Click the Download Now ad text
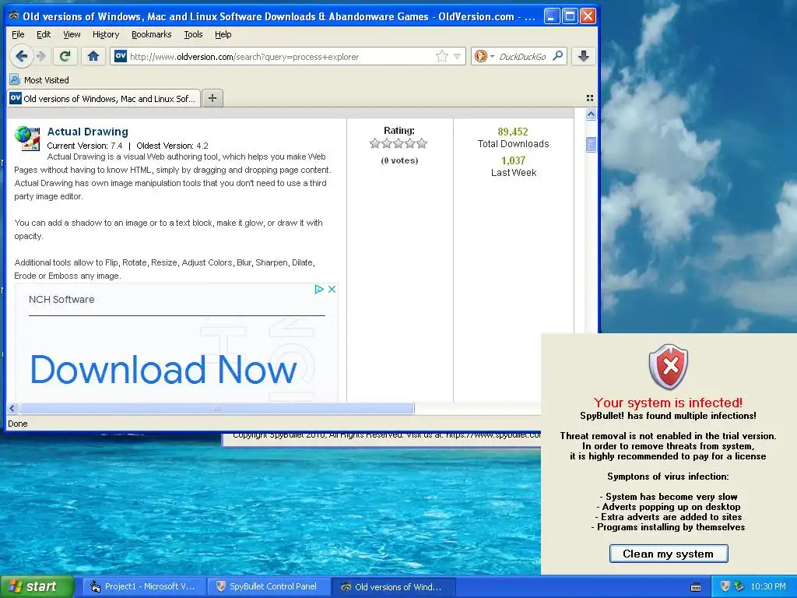 tap(163, 369)
